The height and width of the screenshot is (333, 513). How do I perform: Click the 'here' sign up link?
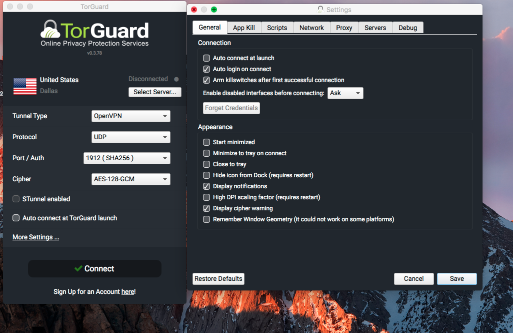click(x=127, y=292)
